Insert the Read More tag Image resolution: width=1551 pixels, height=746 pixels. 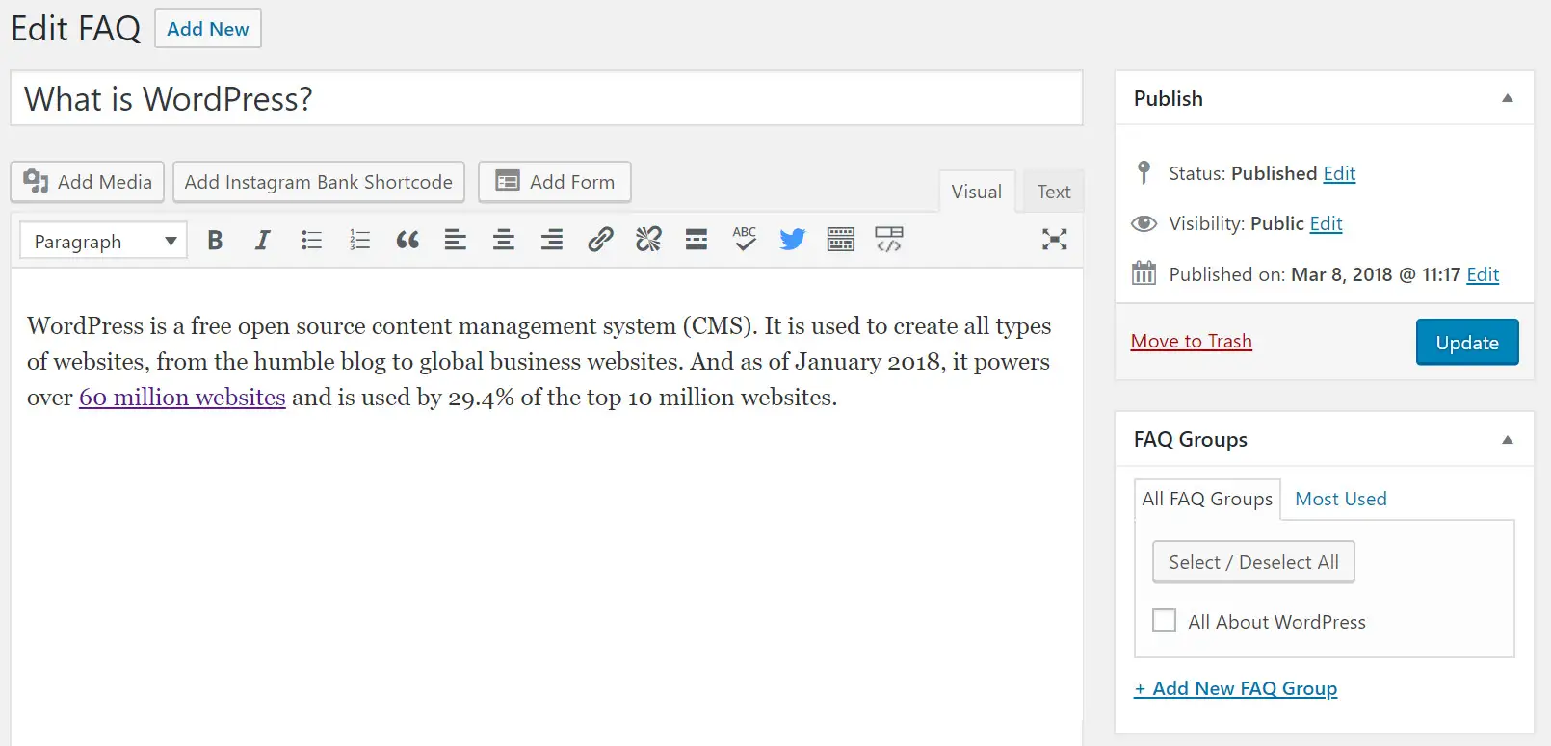click(697, 240)
